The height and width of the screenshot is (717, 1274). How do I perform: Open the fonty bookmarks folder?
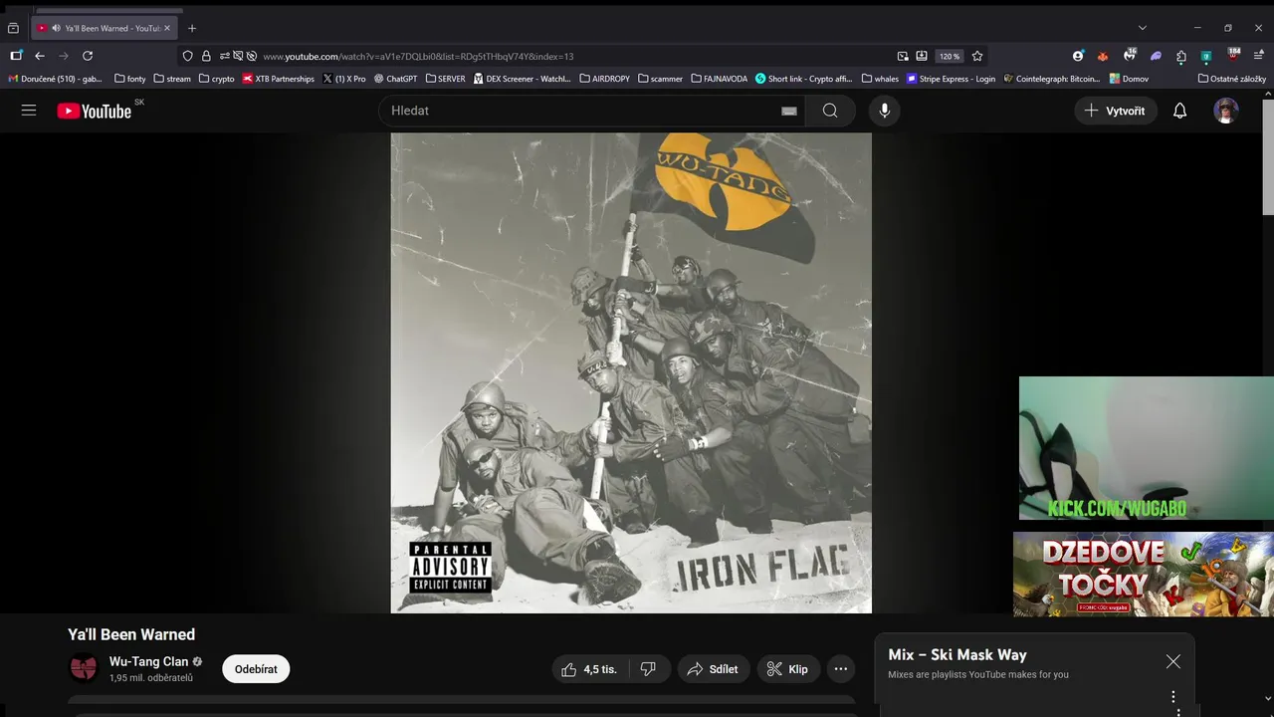(x=130, y=79)
